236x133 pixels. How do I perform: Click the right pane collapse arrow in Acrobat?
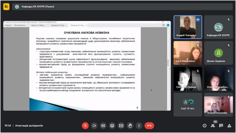coord(170,69)
